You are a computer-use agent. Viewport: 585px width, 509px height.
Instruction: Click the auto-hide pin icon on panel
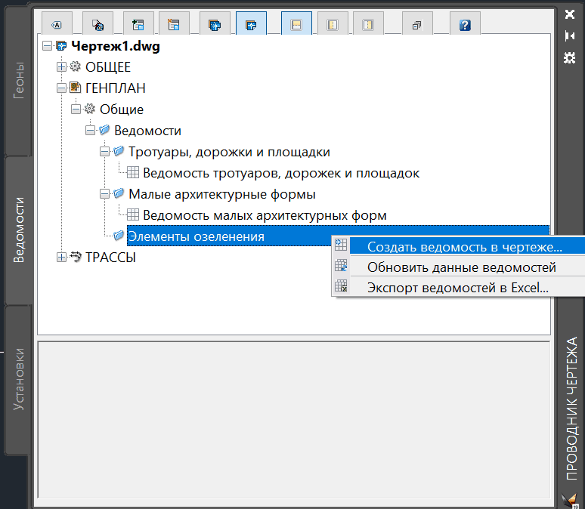tap(569, 36)
